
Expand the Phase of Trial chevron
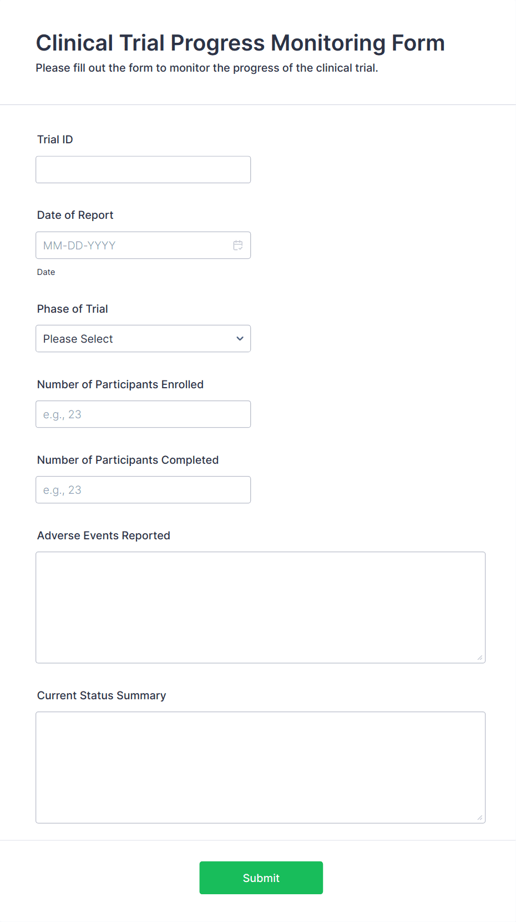coord(240,339)
